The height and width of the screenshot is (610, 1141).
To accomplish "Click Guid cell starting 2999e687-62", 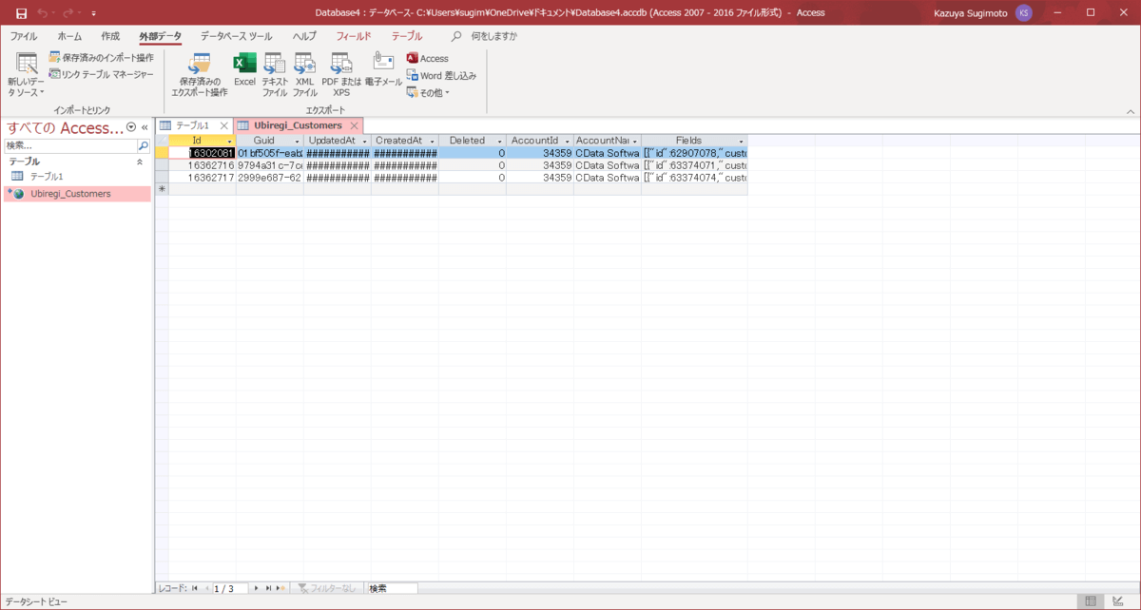I will click(x=269, y=177).
